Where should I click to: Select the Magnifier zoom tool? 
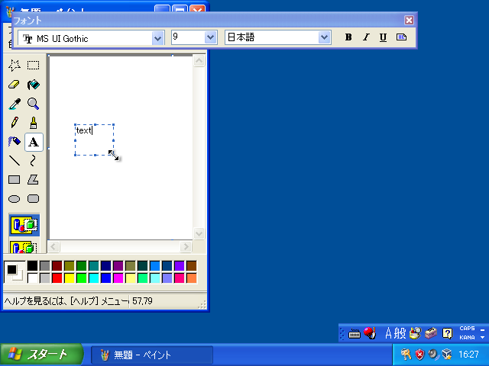tap(34, 104)
